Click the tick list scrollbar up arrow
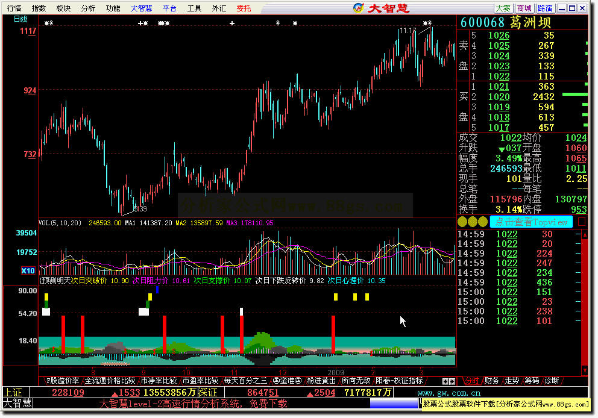Screen dimensions: 598x418 (x=585, y=234)
